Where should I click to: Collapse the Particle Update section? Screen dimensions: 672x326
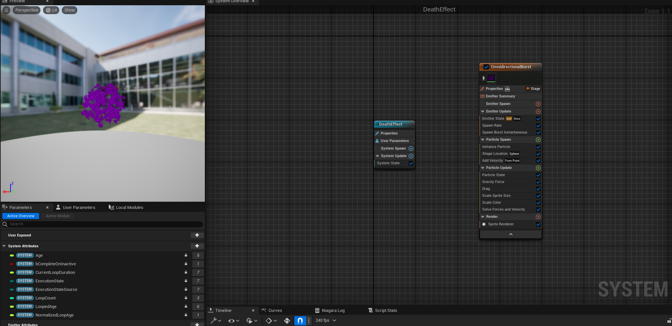click(x=483, y=168)
